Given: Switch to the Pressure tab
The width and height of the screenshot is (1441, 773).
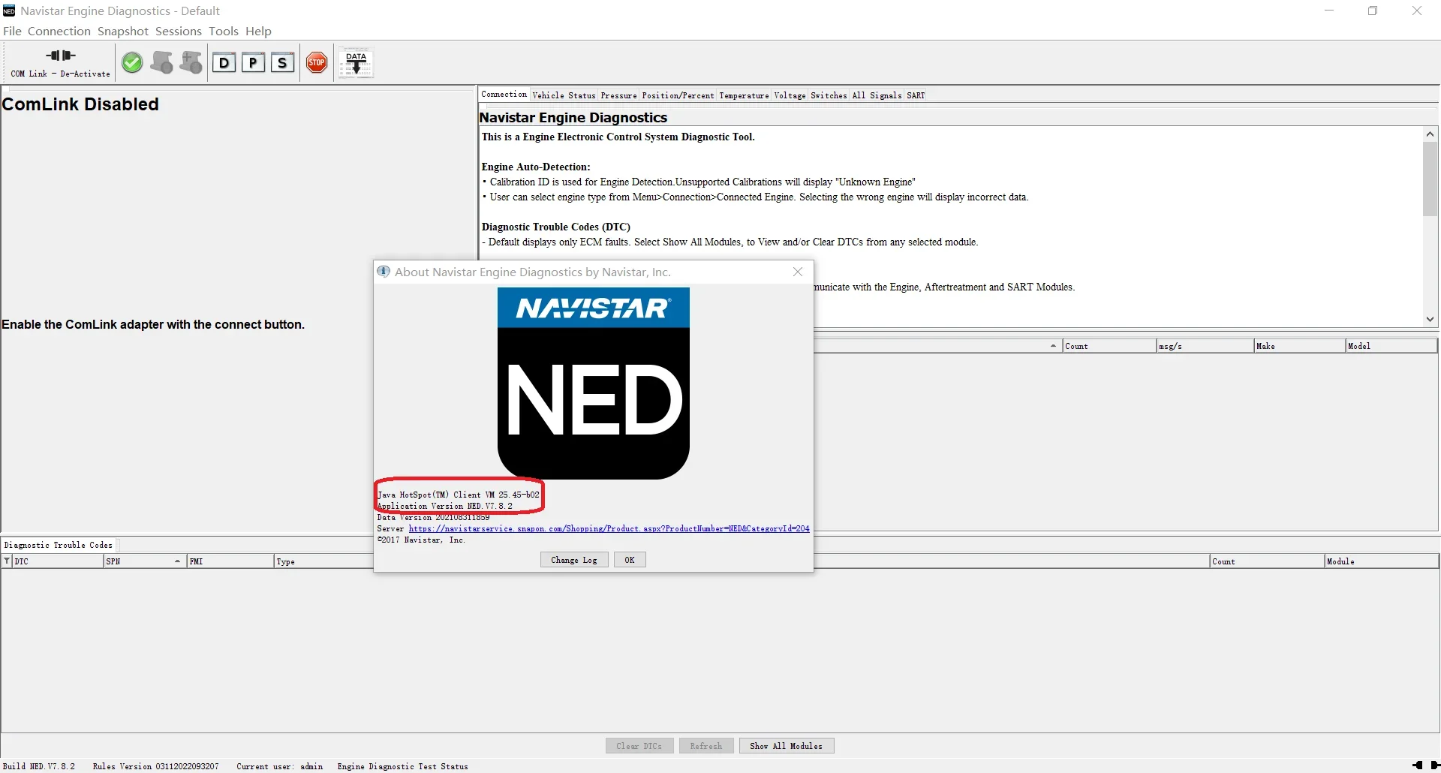Looking at the screenshot, I should pyautogui.click(x=618, y=95).
